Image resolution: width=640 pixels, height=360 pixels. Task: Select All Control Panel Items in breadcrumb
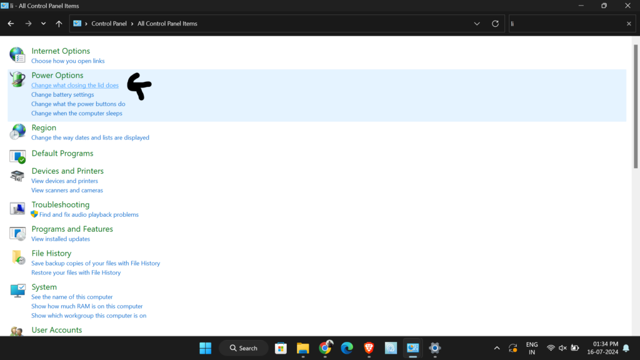pyautogui.click(x=166, y=23)
